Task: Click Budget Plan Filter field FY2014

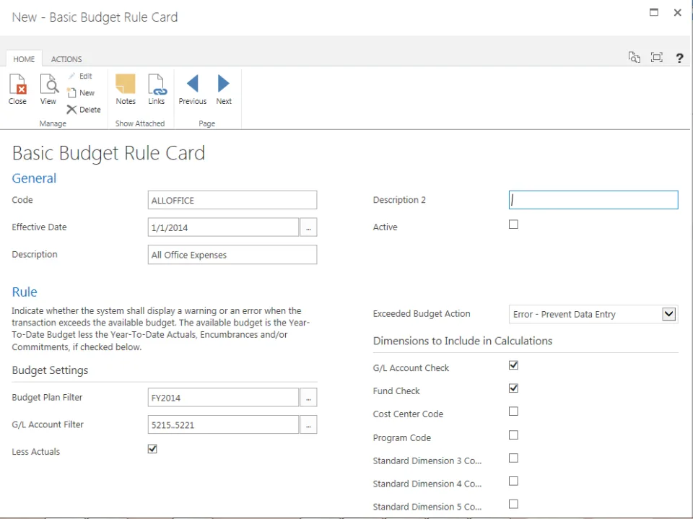Action: point(223,398)
